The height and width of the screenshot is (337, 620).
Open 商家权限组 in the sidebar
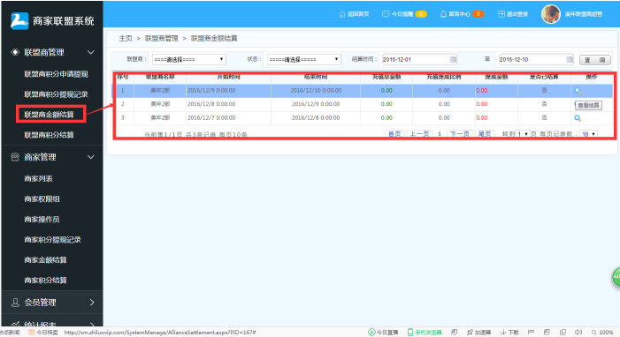pyautogui.click(x=42, y=198)
